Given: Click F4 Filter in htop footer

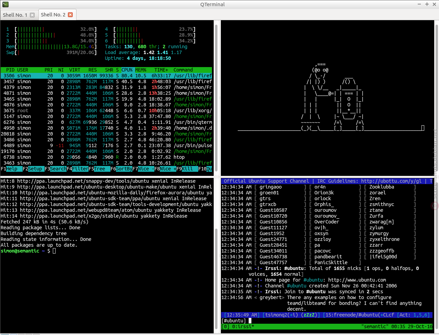Looking at the screenshot, I should click(x=78, y=169).
